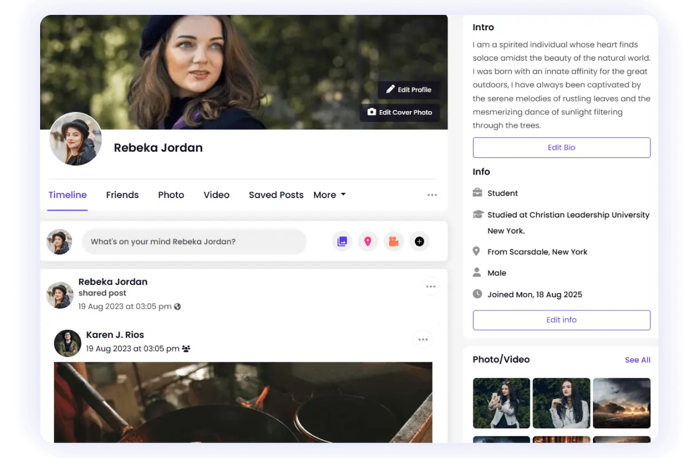Screen dimensions: 699x458
Task: Click the Edit Cover Photo button
Action: point(400,112)
